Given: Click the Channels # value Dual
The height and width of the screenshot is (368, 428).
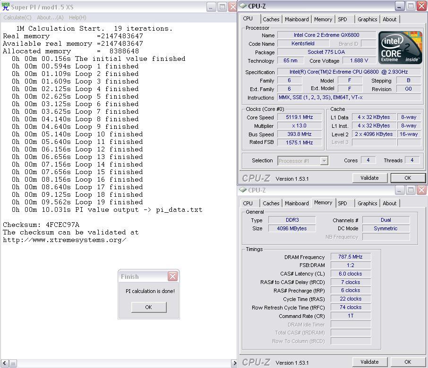Looking at the screenshot, I should (x=385, y=220).
